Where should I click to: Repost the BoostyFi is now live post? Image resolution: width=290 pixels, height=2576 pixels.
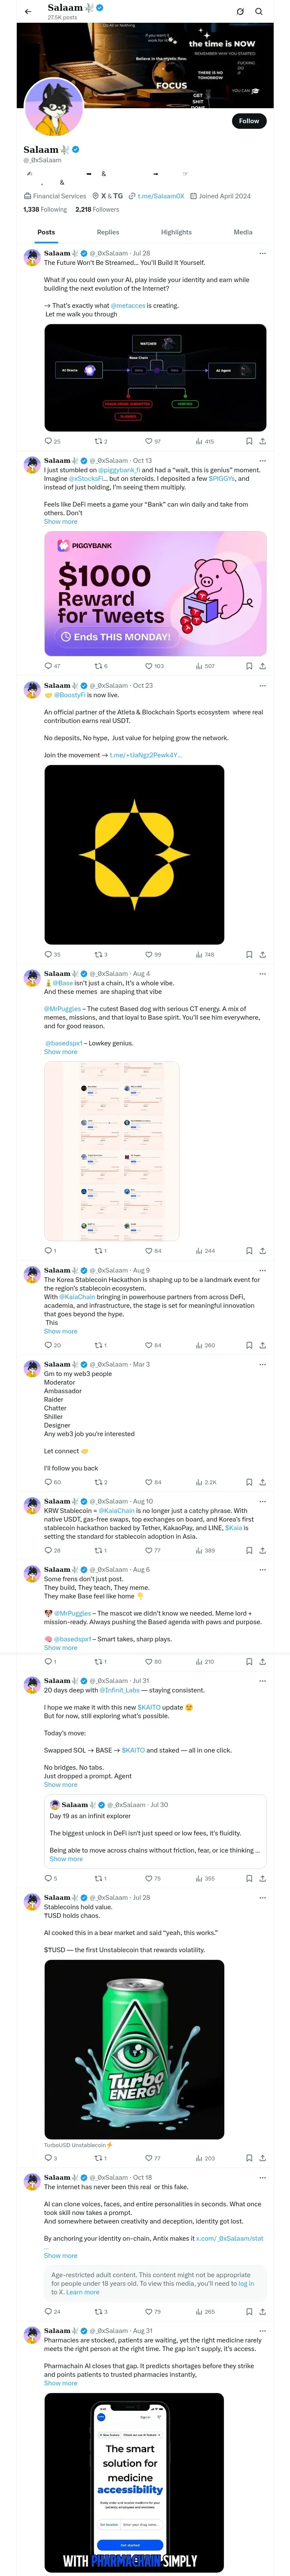click(x=99, y=955)
